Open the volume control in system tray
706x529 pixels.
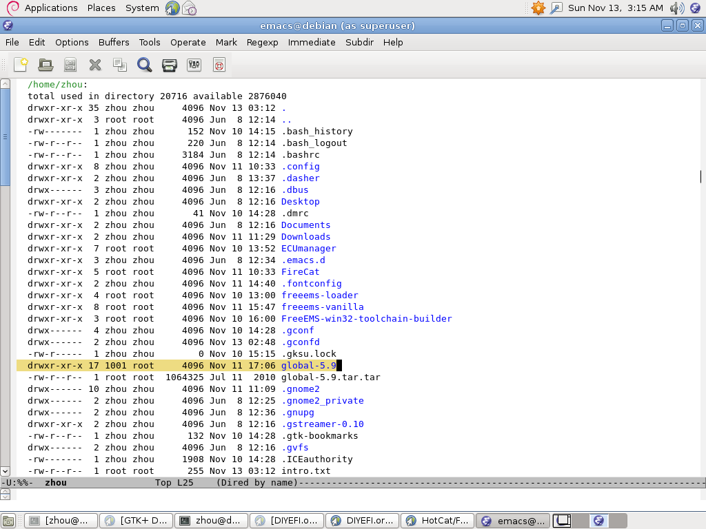tap(676, 8)
